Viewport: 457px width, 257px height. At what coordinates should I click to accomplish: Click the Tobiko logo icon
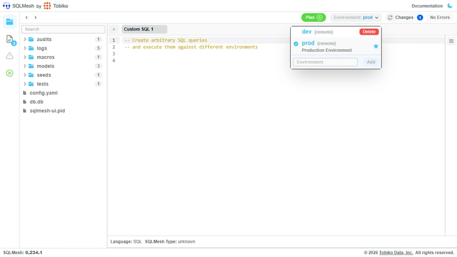coord(47,6)
